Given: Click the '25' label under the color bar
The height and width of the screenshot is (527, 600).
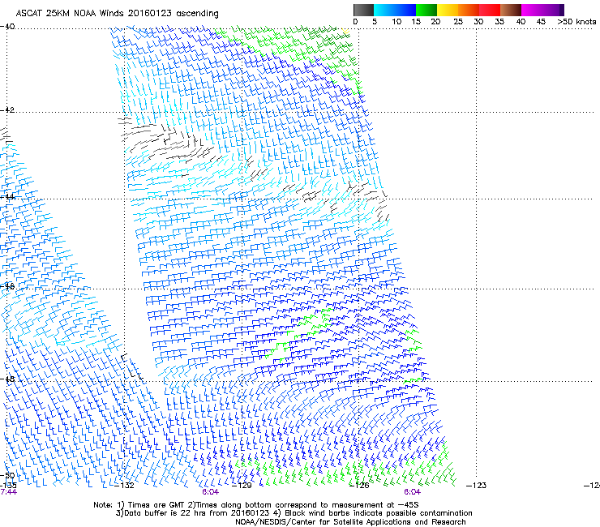Looking at the screenshot, I should pos(458,22).
